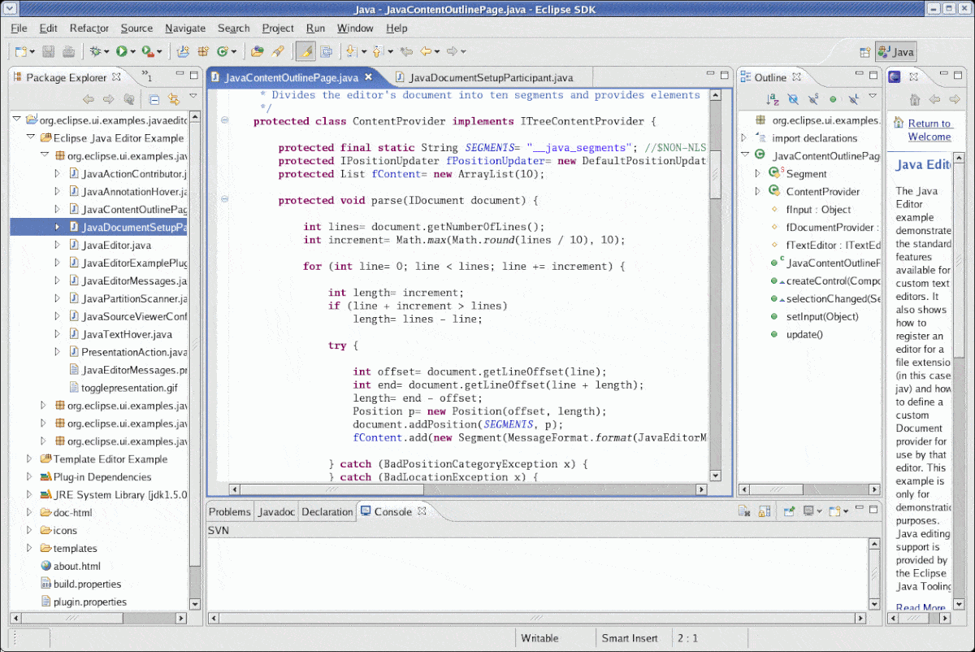Open the Window menu
Image resolution: width=975 pixels, height=652 pixels.
355,28
